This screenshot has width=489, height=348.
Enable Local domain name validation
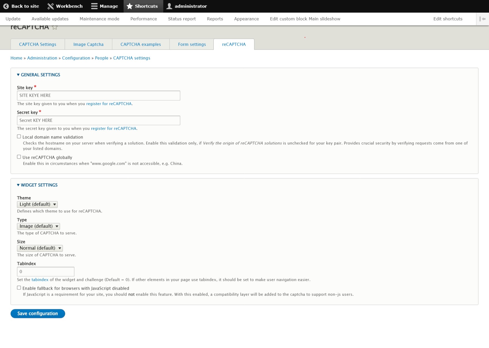coord(19,136)
